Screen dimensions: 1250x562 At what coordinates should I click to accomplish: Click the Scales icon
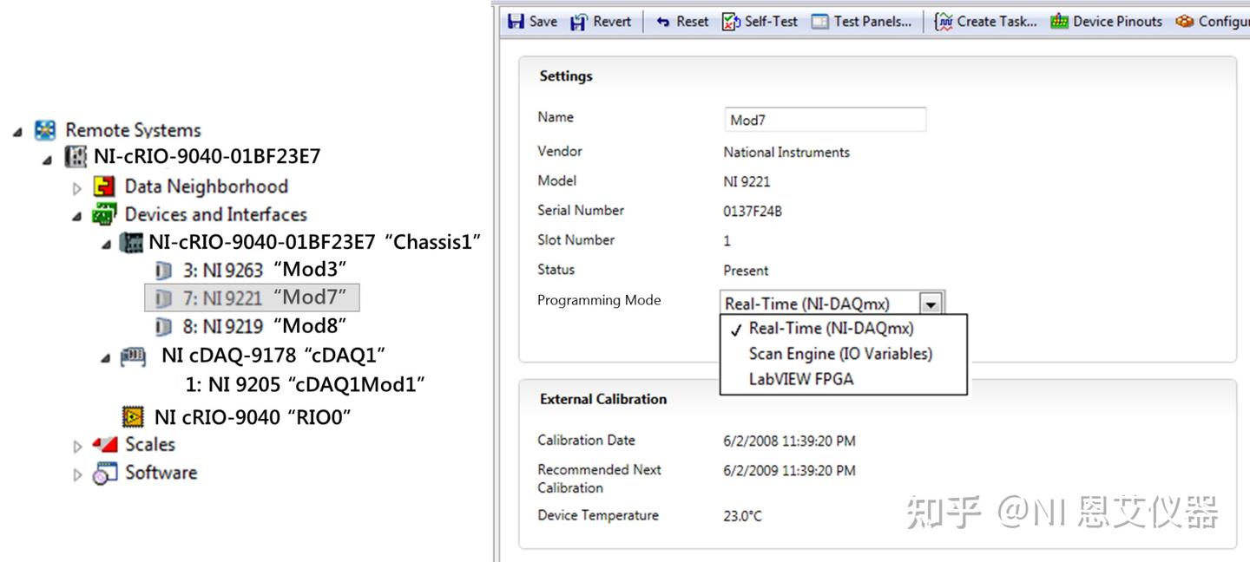coord(105,444)
